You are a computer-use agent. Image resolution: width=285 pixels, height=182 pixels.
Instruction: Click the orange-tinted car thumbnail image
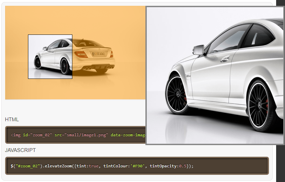(75, 53)
